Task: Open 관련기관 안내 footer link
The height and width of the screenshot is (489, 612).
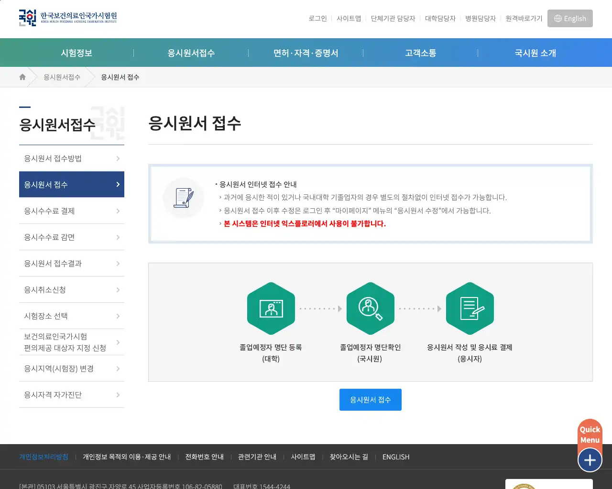Action: point(257,457)
